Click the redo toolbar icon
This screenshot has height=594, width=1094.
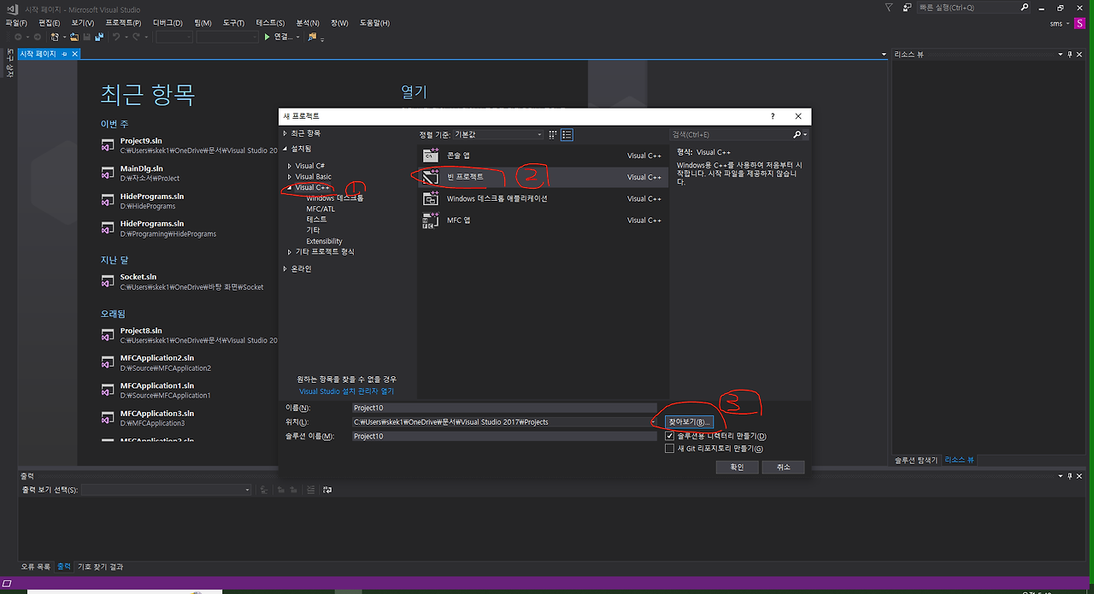click(x=137, y=37)
